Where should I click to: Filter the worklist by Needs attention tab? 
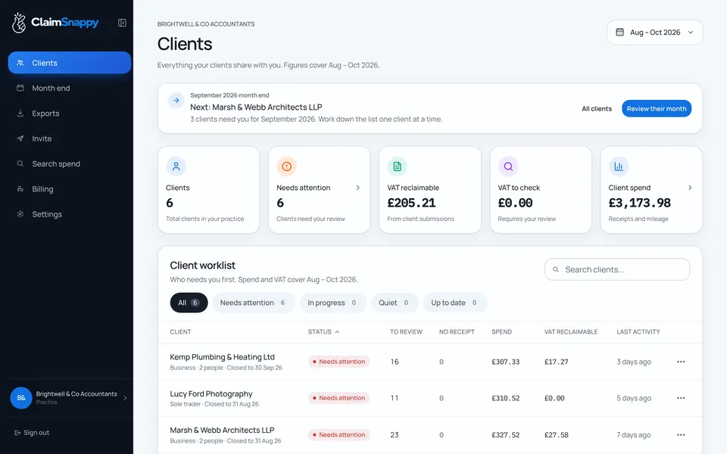[253, 303]
